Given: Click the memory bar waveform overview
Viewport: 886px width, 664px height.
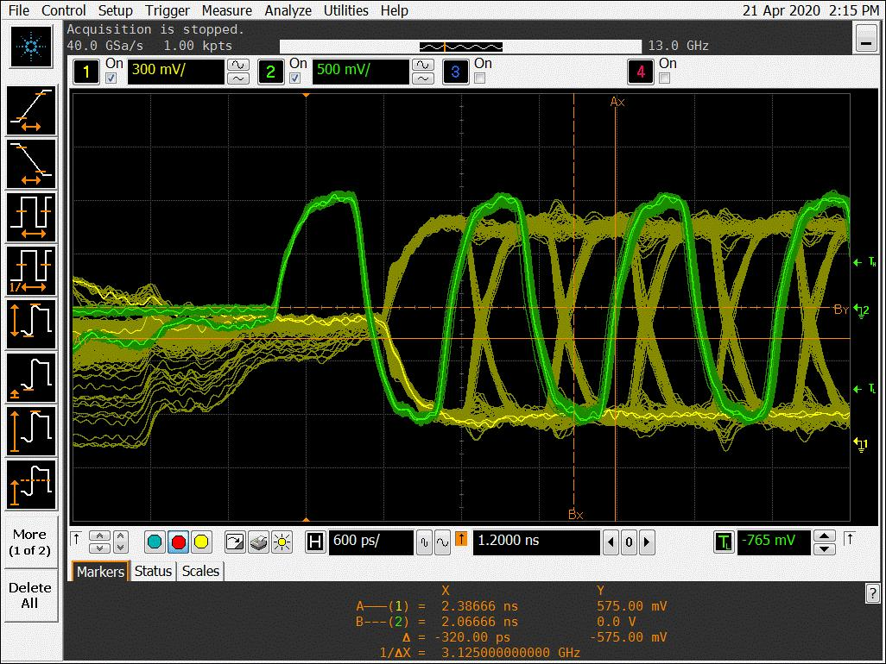Looking at the screenshot, I should 461,47.
